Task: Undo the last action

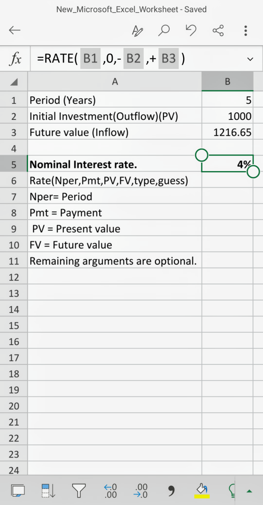Action: [191, 30]
